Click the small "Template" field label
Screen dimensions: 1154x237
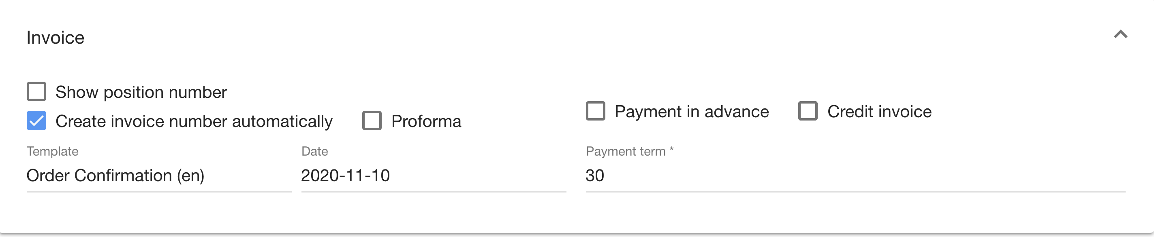click(52, 151)
